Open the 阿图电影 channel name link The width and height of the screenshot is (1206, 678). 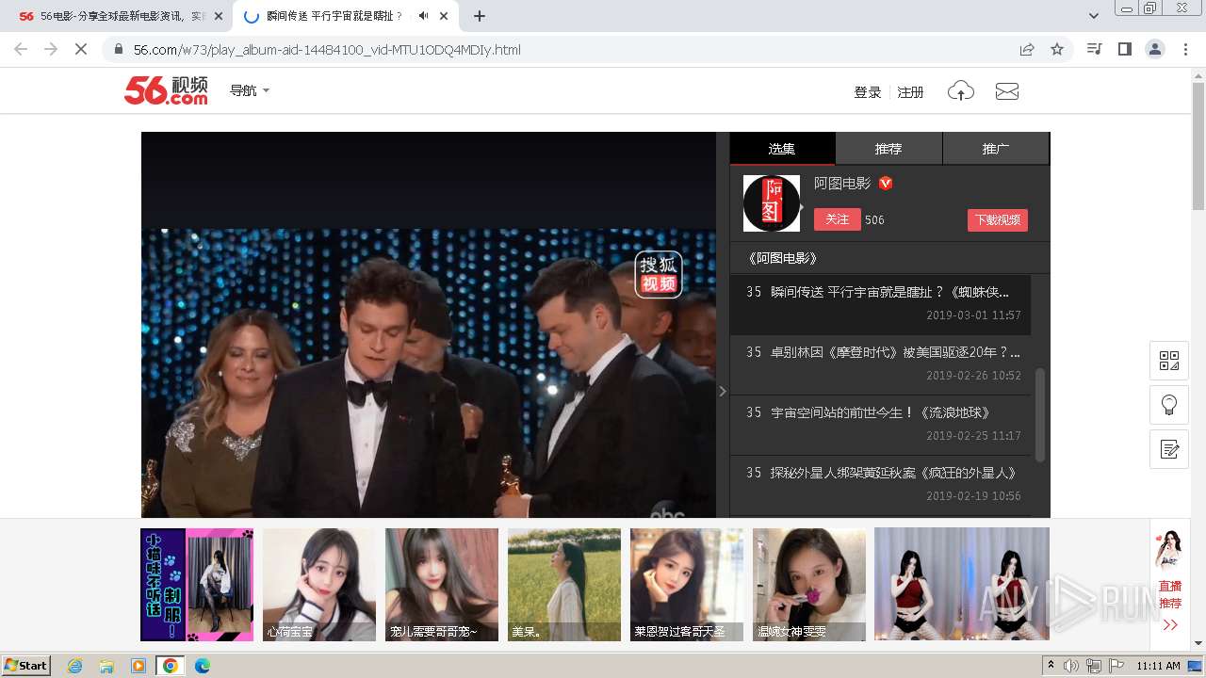click(x=842, y=184)
